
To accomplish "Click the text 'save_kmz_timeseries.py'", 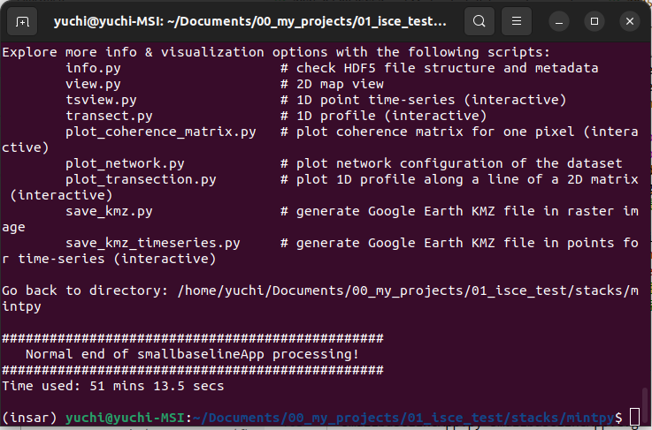I will tap(152, 243).
